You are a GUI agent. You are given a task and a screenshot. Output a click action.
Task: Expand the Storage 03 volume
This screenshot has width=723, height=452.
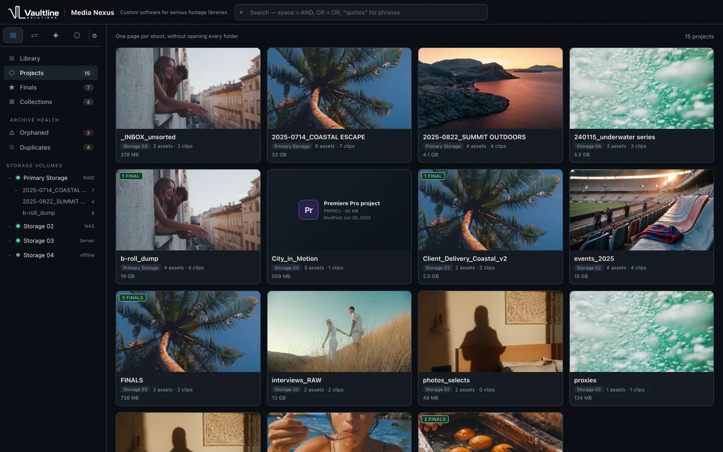click(x=10, y=241)
